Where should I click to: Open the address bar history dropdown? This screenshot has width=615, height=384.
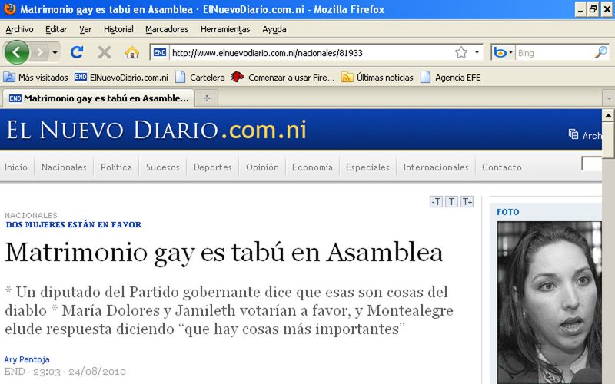pos(477,52)
